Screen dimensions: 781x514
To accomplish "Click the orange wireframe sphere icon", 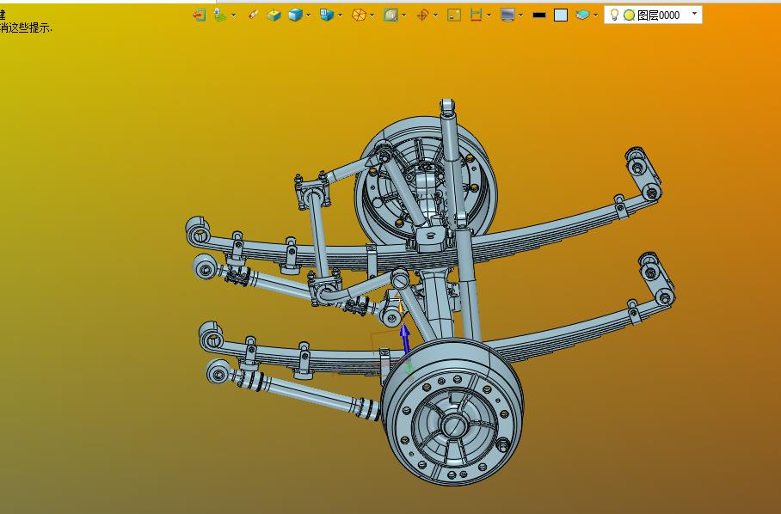I will (x=360, y=15).
